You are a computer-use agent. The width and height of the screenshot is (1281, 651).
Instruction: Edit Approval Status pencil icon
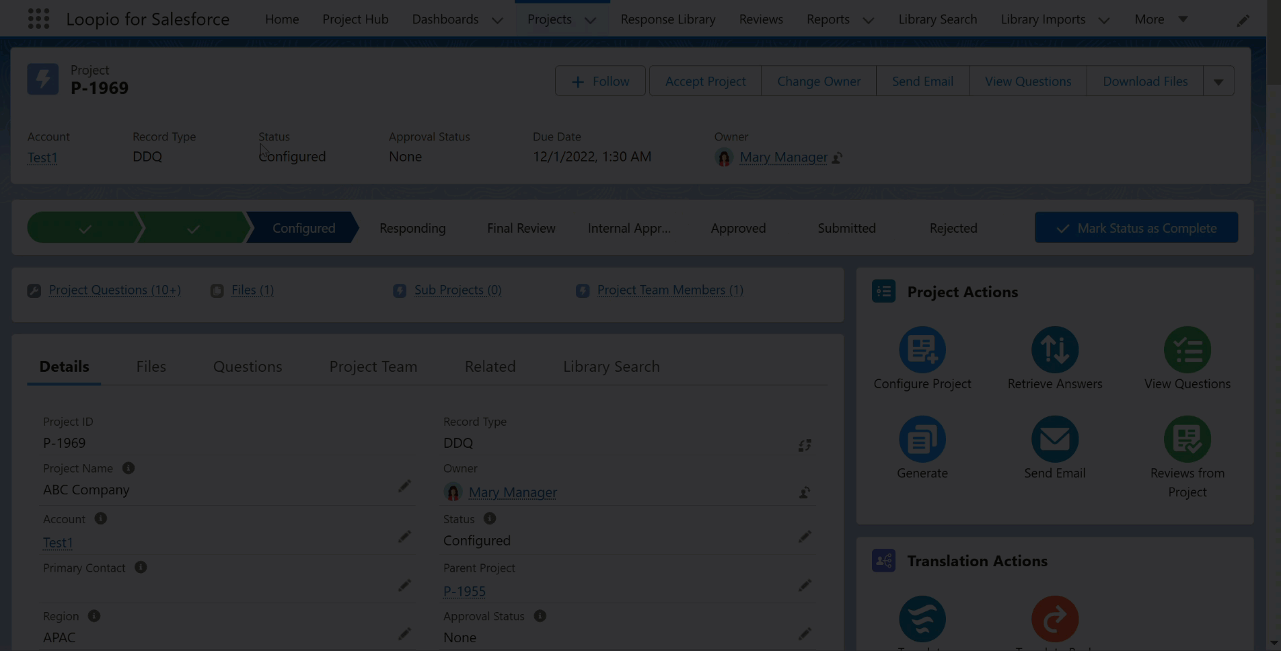[805, 634]
